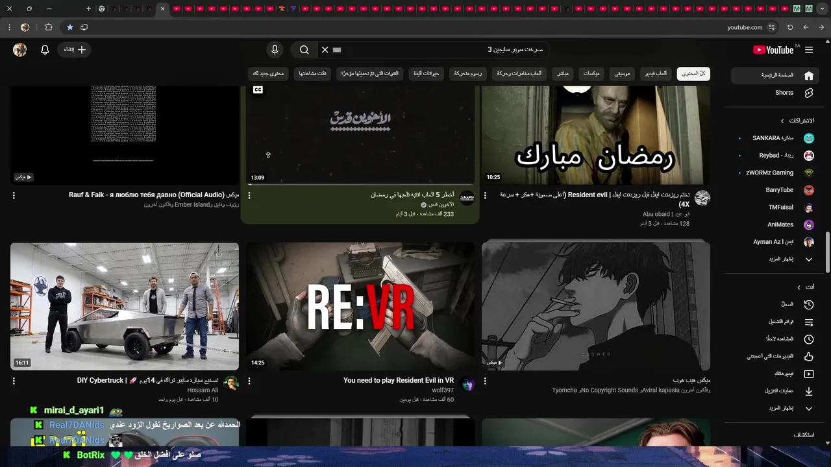Viewport: 831px width, 467px height.
Task: Start voice search with the microphone icon
Action: click(275, 50)
